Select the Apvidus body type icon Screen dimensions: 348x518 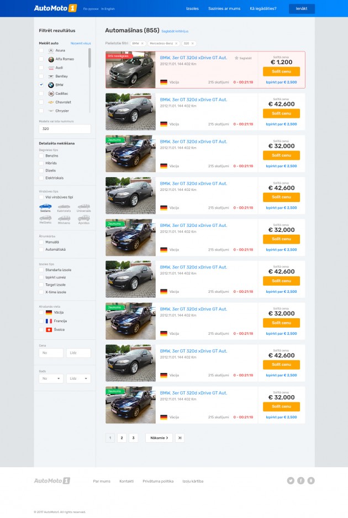coord(84,218)
